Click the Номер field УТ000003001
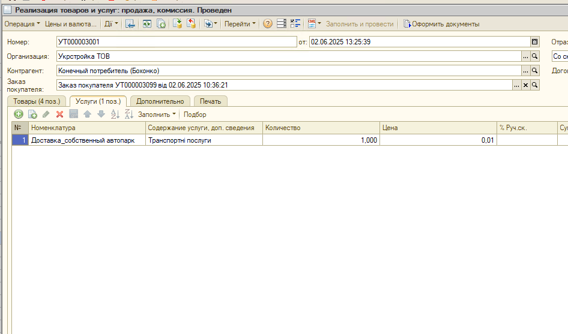 [x=177, y=42]
